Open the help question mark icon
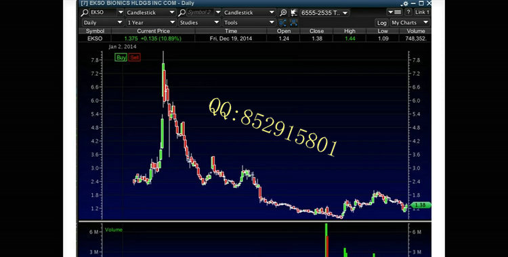This screenshot has width=508, height=257. [408, 12]
